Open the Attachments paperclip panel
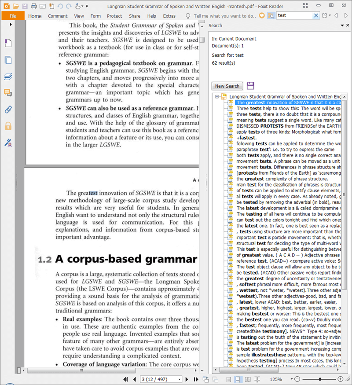Image resolution: width=352 pixels, height=385 pixels. [x=8, y=110]
